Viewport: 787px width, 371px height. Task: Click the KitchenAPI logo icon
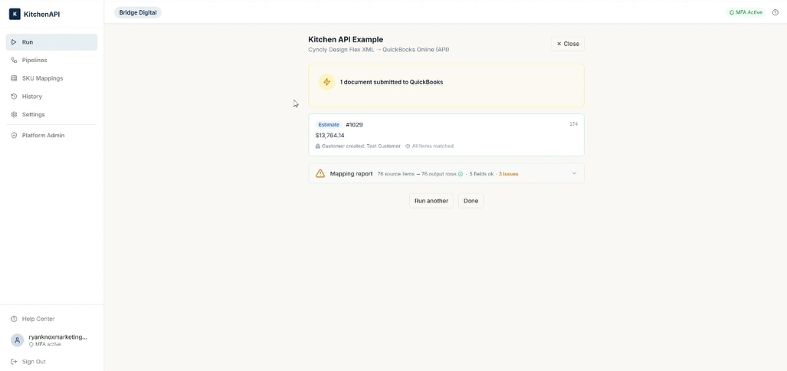(15, 14)
